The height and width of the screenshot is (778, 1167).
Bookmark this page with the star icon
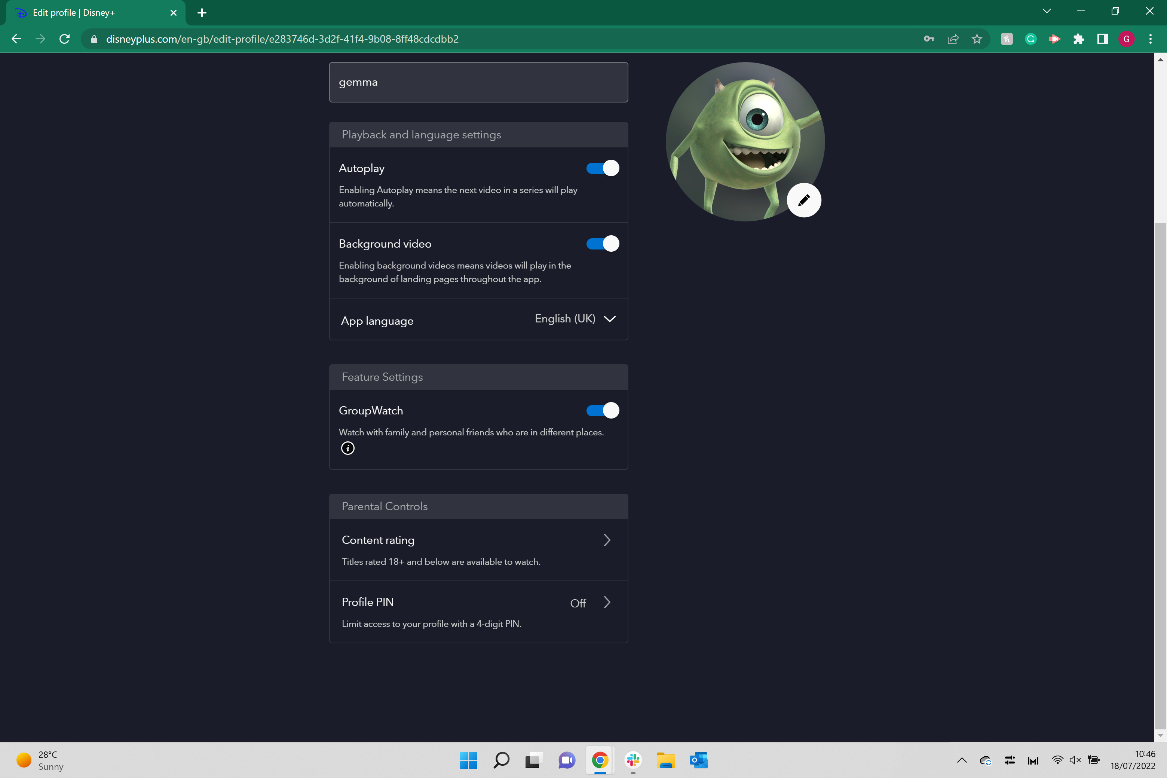977,39
